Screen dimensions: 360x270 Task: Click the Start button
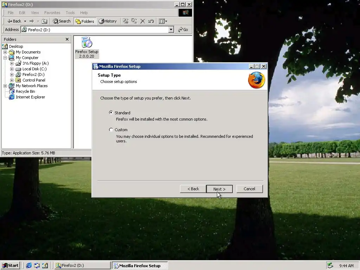click(10, 266)
